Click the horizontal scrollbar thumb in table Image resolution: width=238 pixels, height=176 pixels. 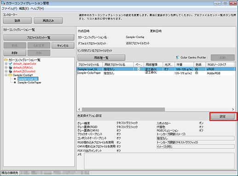pyautogui.click(x=123, y=109)
